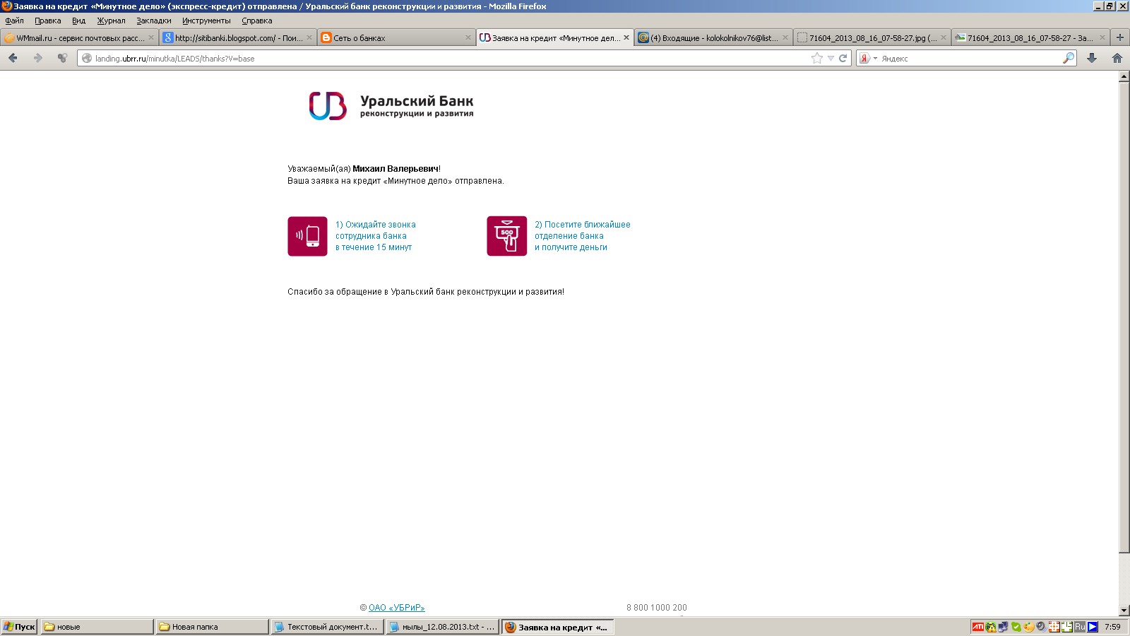Close the 'Сеть о банках' tab
The width and height of the screenshot is (1130, 636).
coord(468,37)
